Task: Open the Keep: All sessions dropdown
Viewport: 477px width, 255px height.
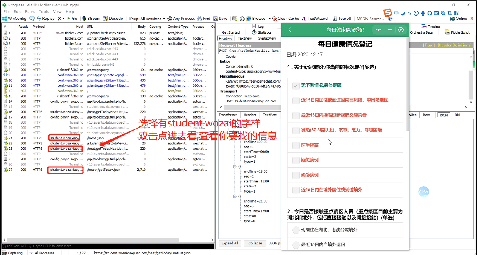Action: (x=147, y=19)
